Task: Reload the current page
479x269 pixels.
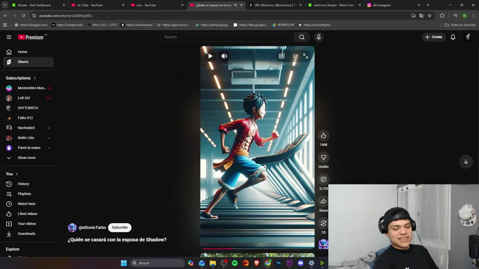Action: pos(23,16)
